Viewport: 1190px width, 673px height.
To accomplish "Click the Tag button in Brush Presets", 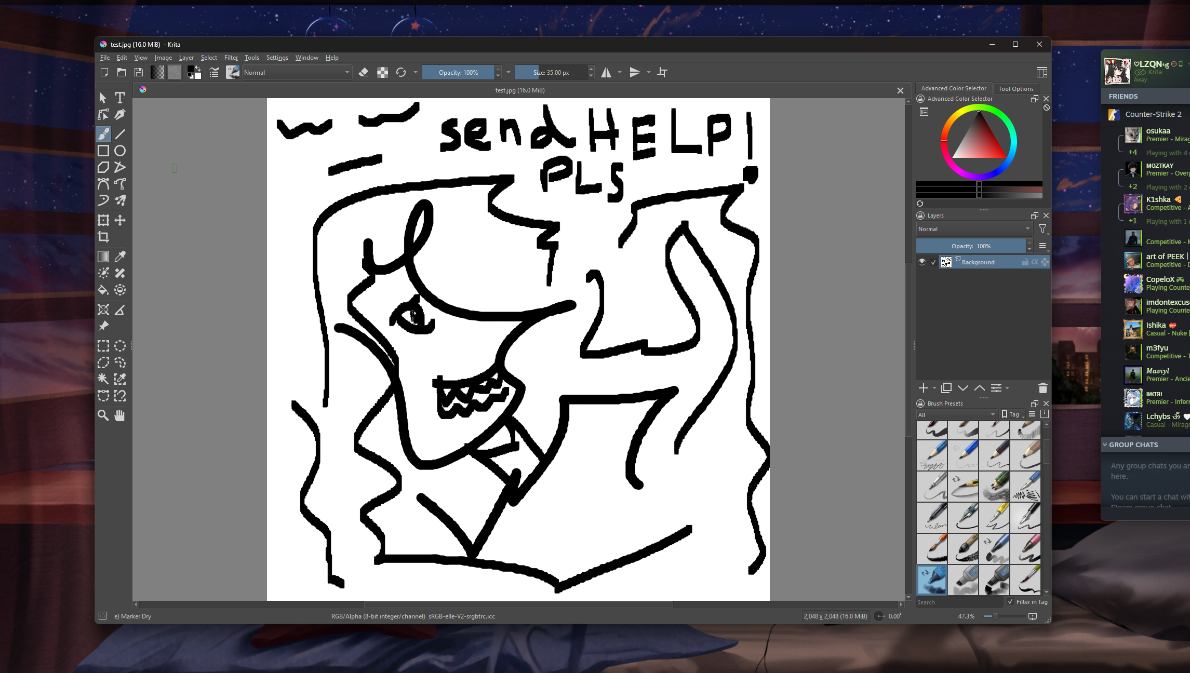I will (1011, 414).
